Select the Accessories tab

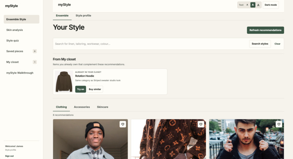pyautogui.click(x=82, y=107)
